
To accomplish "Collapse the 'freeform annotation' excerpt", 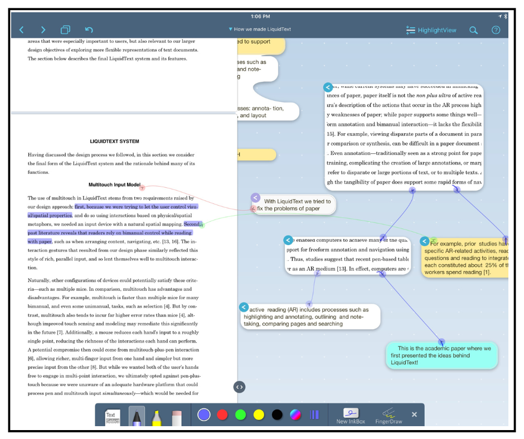I will click(288, 240).
